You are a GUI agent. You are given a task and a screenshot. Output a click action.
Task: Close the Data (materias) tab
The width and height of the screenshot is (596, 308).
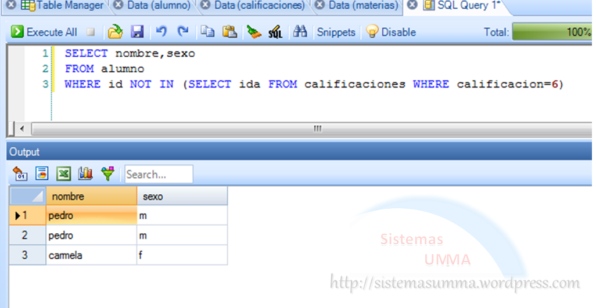320,6
